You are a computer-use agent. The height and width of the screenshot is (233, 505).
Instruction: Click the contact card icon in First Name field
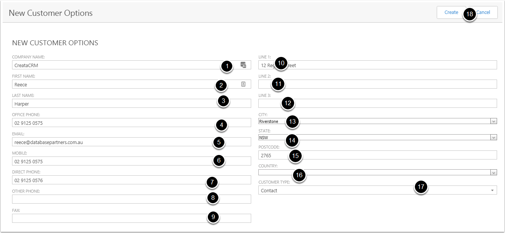pos(243,84)
